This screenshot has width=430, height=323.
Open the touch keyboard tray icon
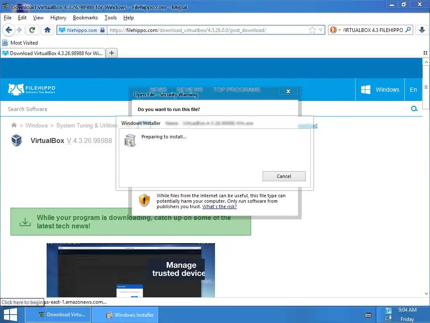click(x=368, y=315)
